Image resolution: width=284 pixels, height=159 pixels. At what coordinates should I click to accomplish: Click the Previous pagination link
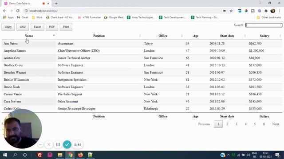pyautogui.click(x=204, y=124)
